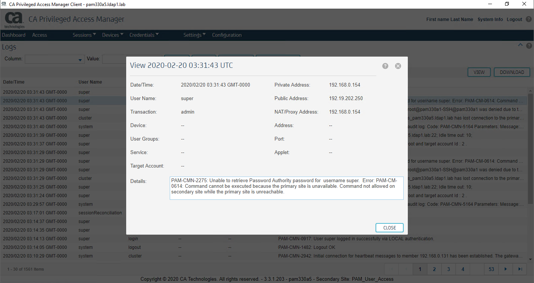Expand the Sessions menu
The height and width of the screenshot is (283, 534).
(84, 35)
